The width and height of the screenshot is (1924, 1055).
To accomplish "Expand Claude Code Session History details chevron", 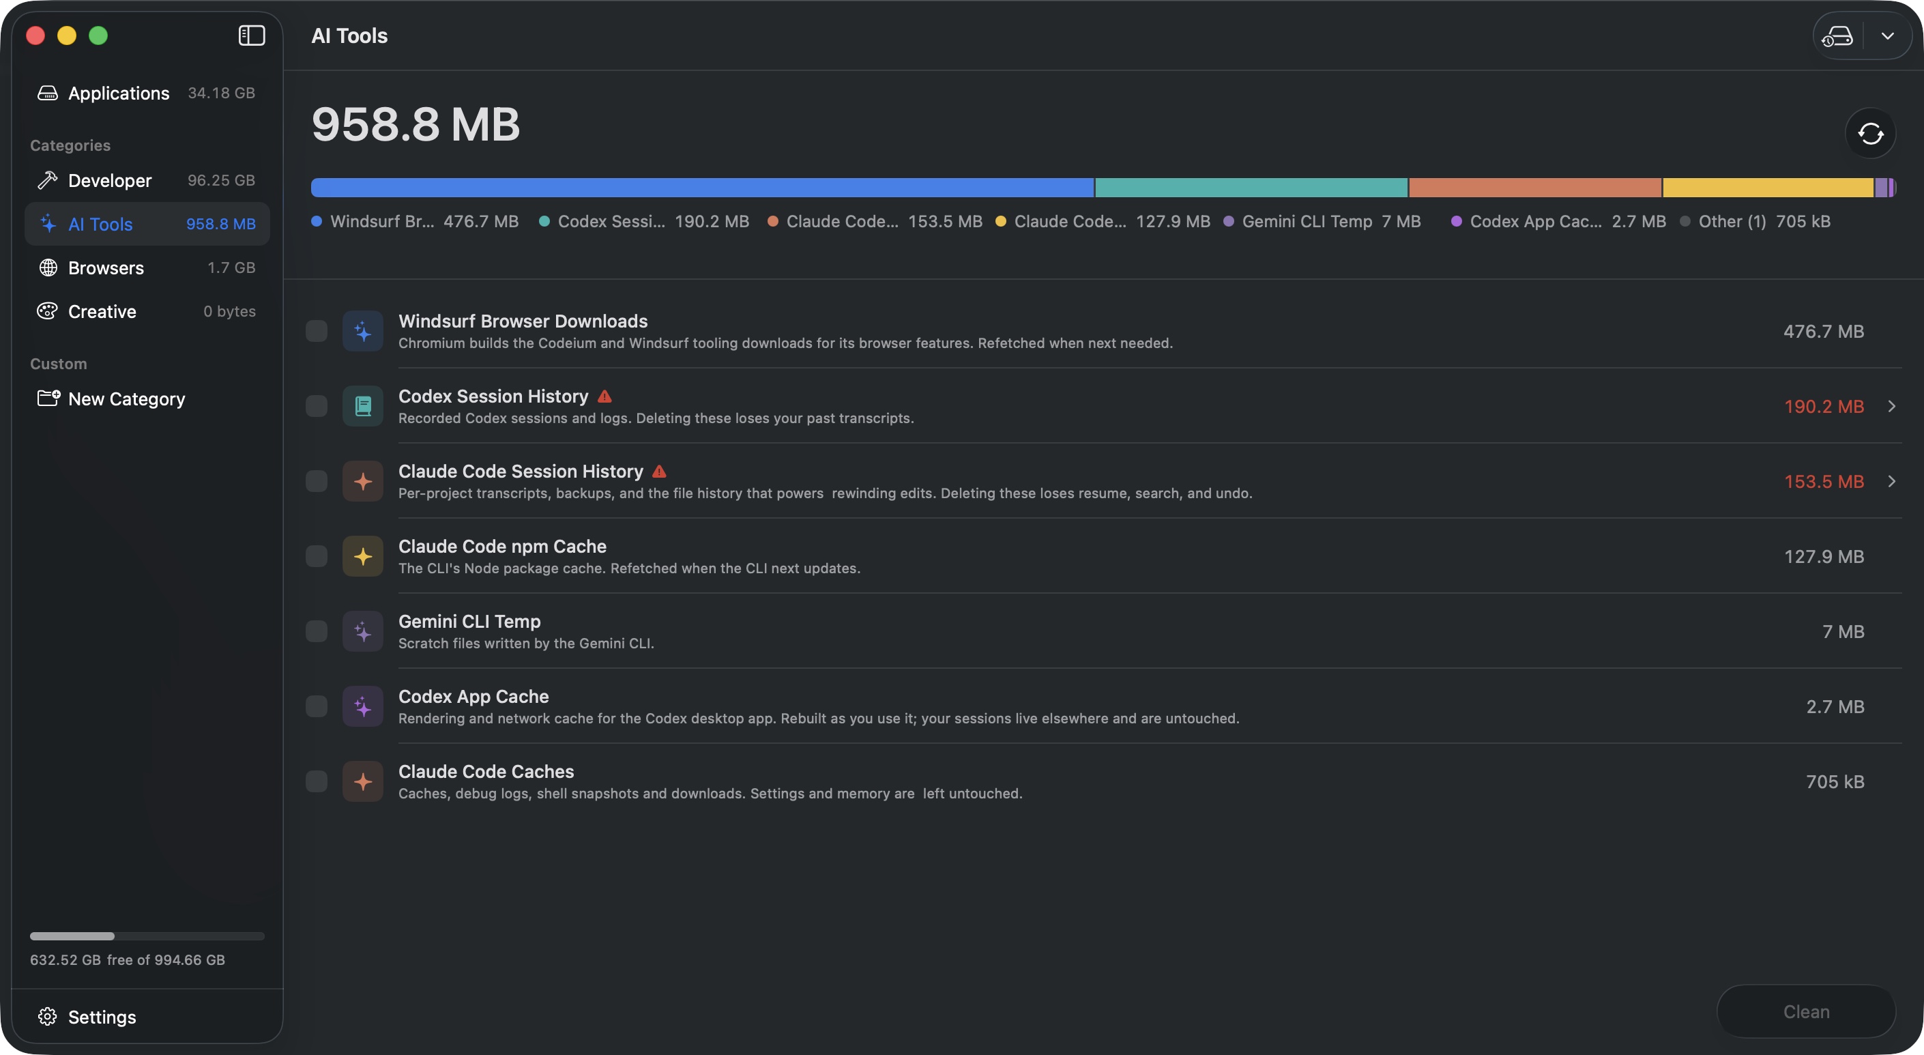I will click(1891, 481).
